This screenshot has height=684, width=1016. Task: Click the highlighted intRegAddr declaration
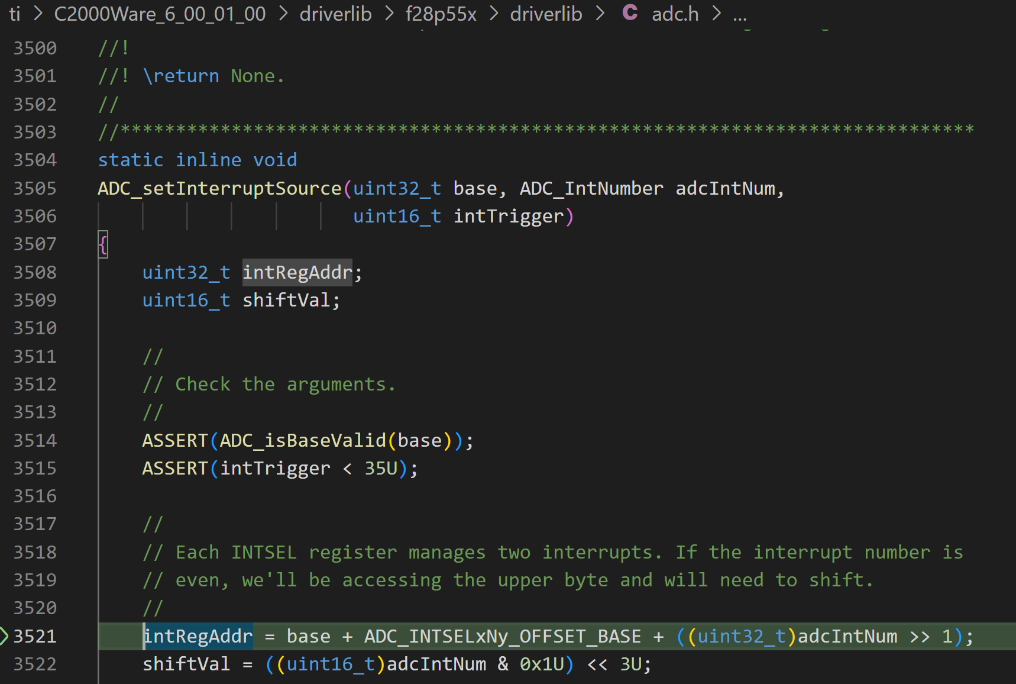click(297, 273)
